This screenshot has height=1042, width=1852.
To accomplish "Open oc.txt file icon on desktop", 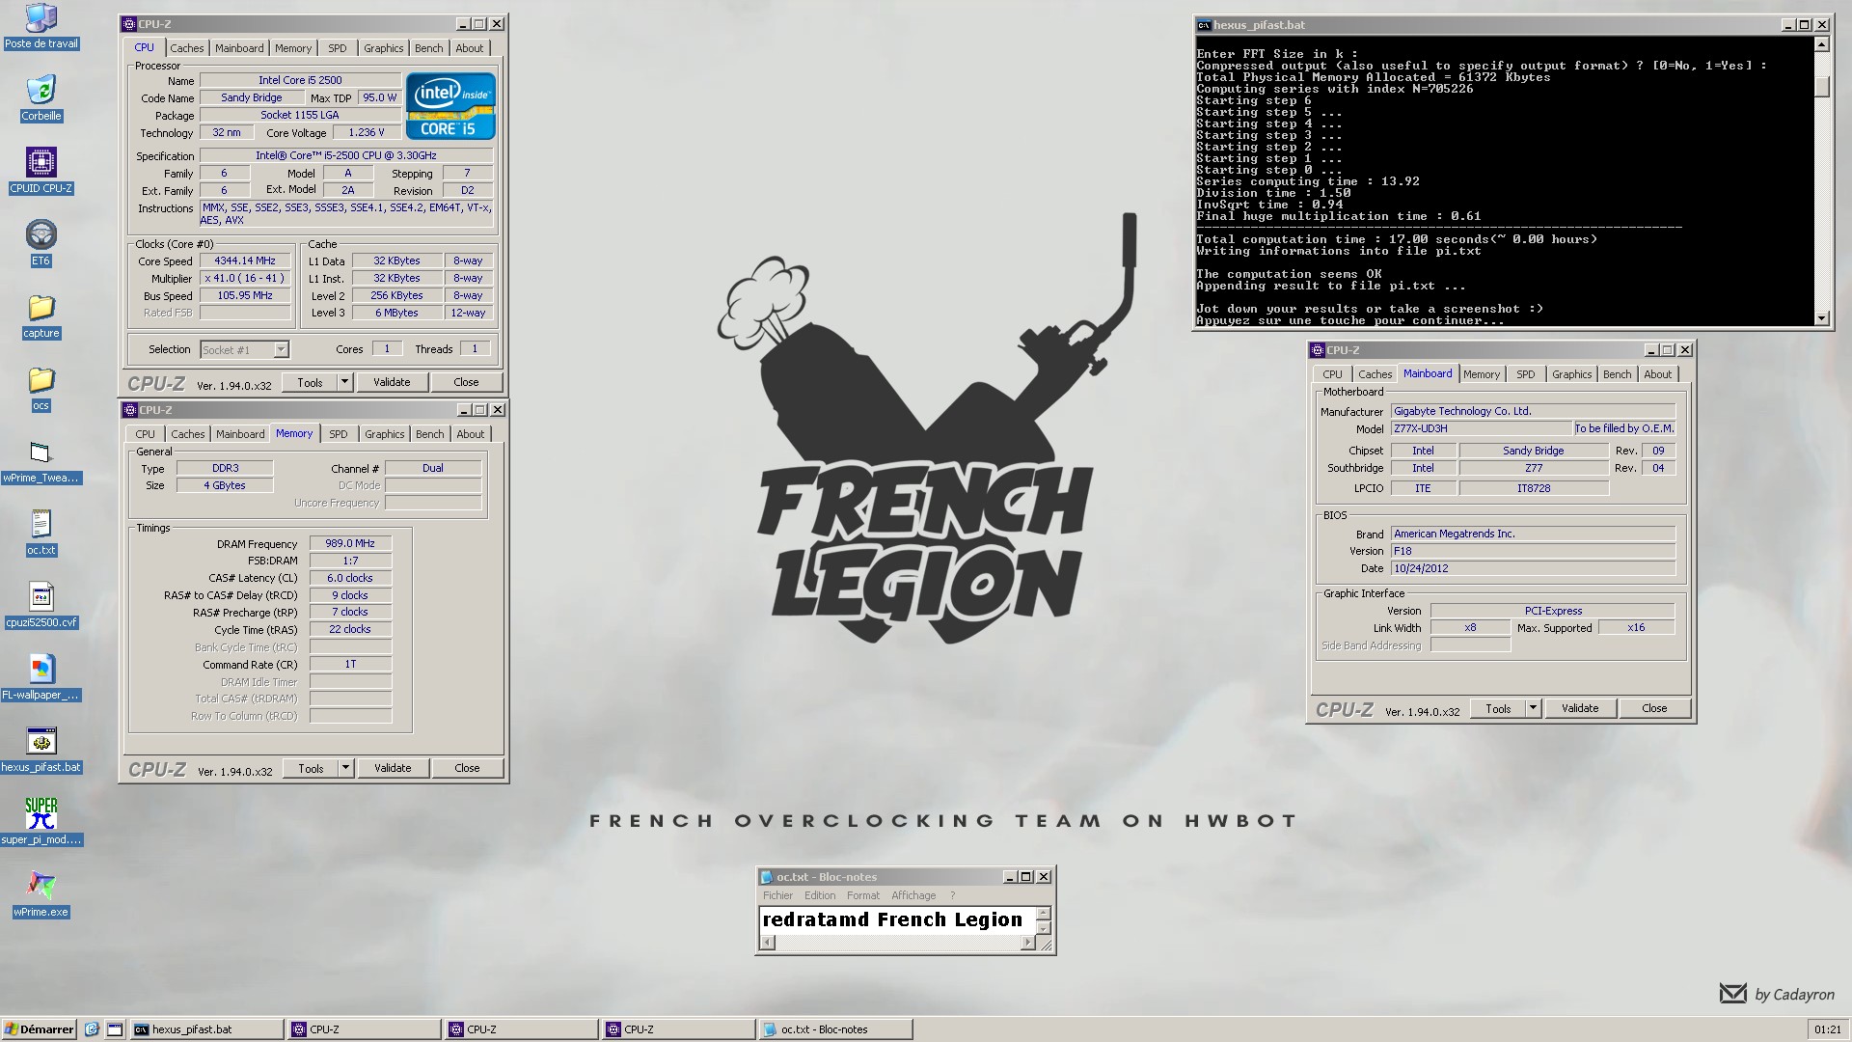I will (41, 533).
